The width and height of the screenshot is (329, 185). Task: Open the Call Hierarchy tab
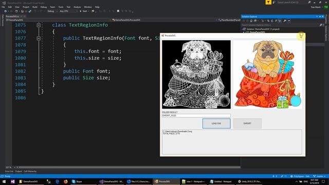pos(30,171)
